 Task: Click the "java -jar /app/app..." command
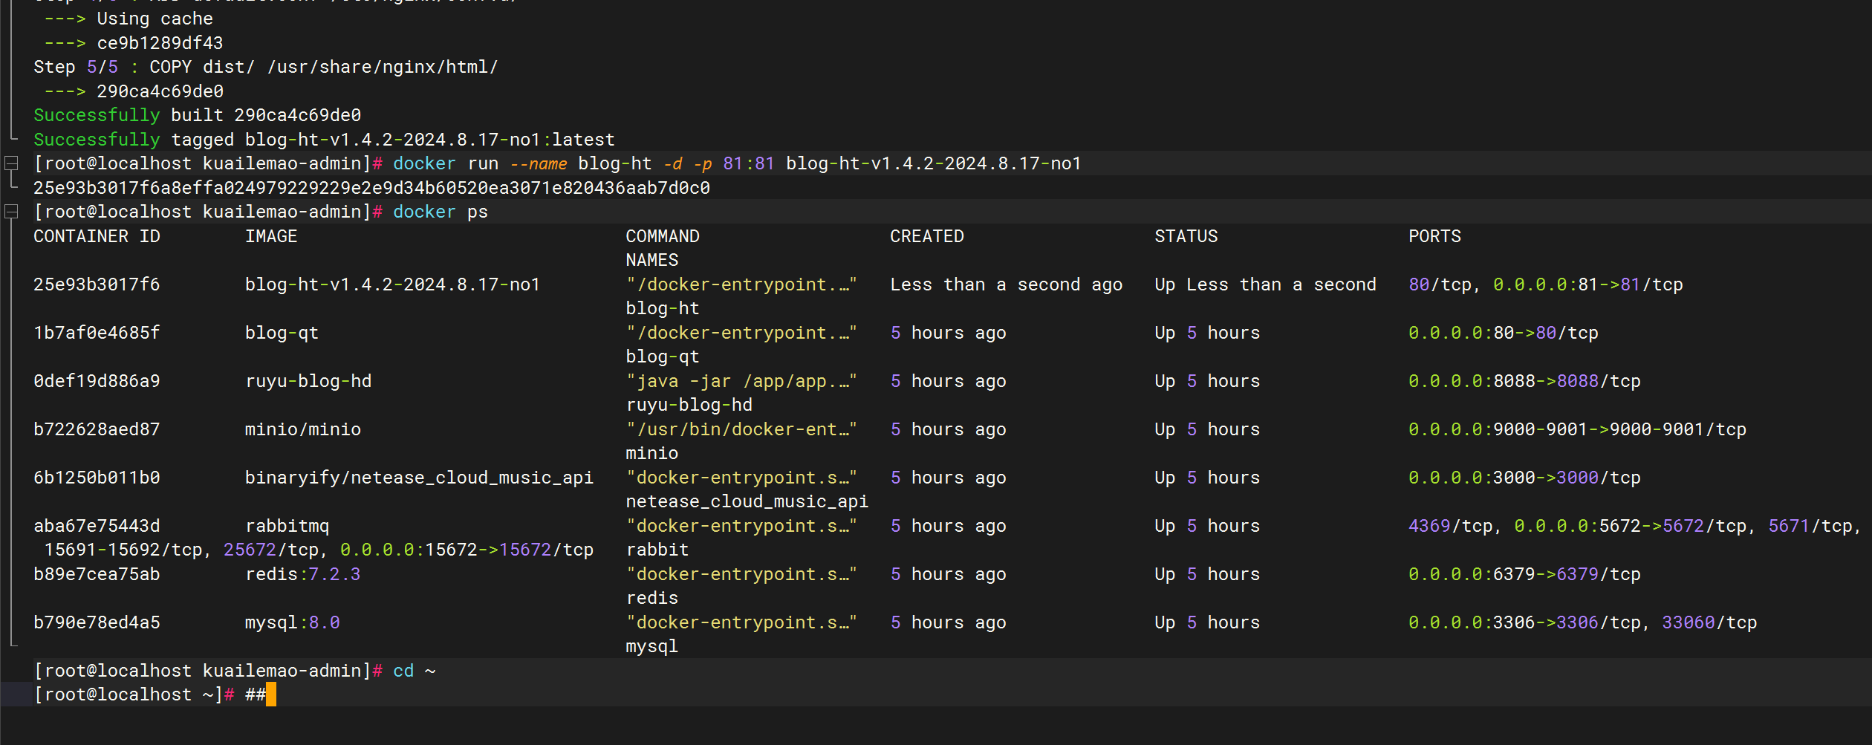[741, 381]
